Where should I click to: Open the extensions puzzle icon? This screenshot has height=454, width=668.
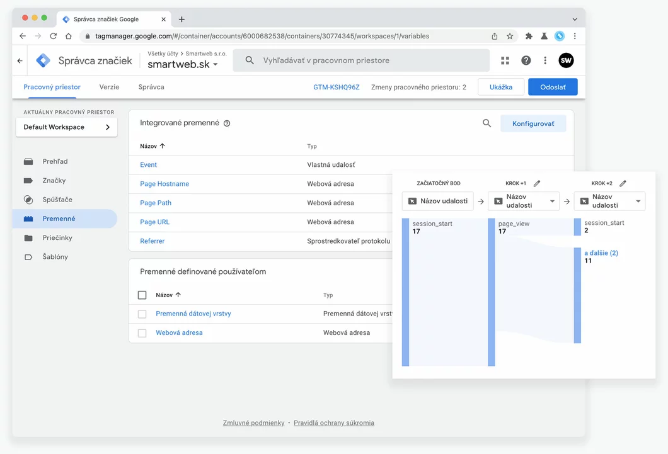click(x=529, y=36)
